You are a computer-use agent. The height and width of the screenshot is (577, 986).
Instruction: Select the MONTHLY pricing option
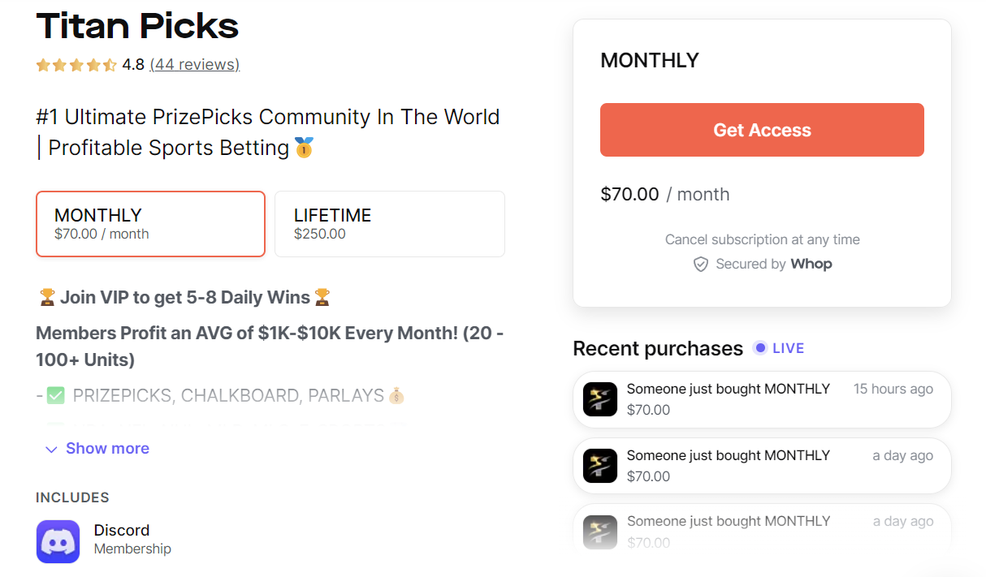[x=150, y=224]
